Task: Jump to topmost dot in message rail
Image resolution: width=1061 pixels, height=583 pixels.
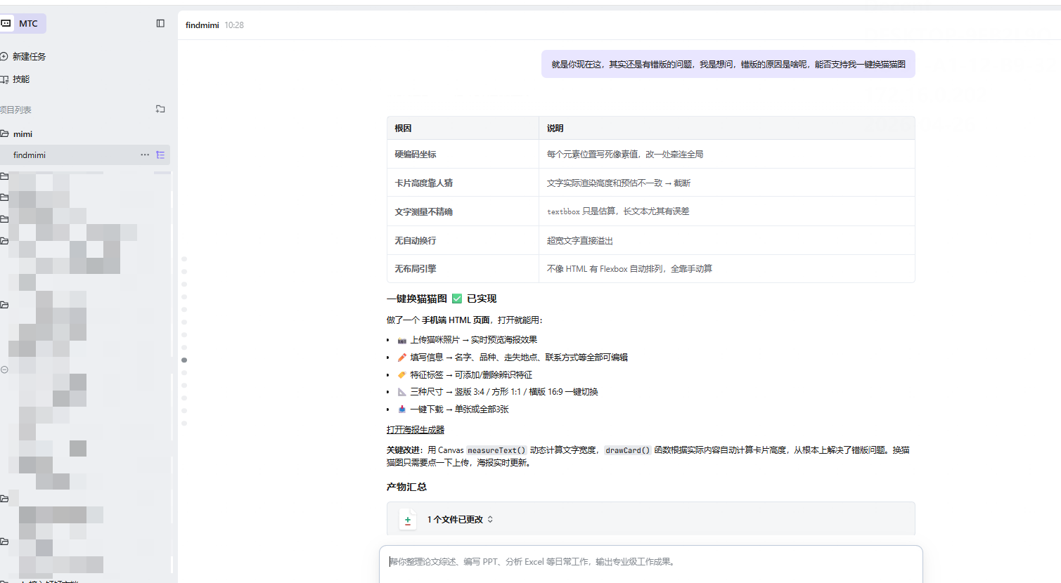Action: 184,259
